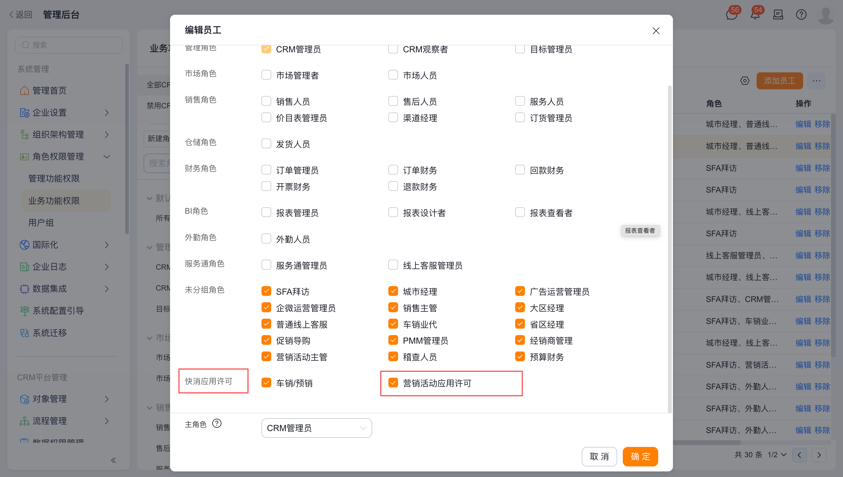Open the more options ellipsis button
Viewport: 843px width, 477px height.
coord(817,81)
